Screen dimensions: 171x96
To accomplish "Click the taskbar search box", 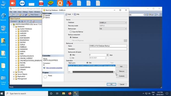I will pos(26,93).
